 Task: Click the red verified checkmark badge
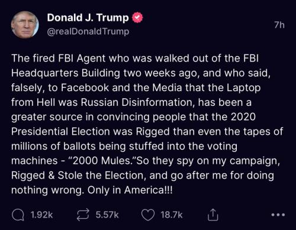click(x=137, y=18)
